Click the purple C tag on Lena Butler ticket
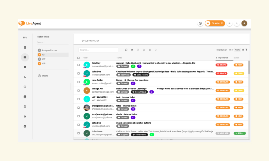Screen dimensions: 269x161 [133, 83]
